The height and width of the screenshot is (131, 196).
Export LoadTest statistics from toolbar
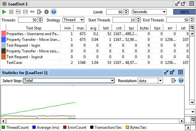[39, 12]
